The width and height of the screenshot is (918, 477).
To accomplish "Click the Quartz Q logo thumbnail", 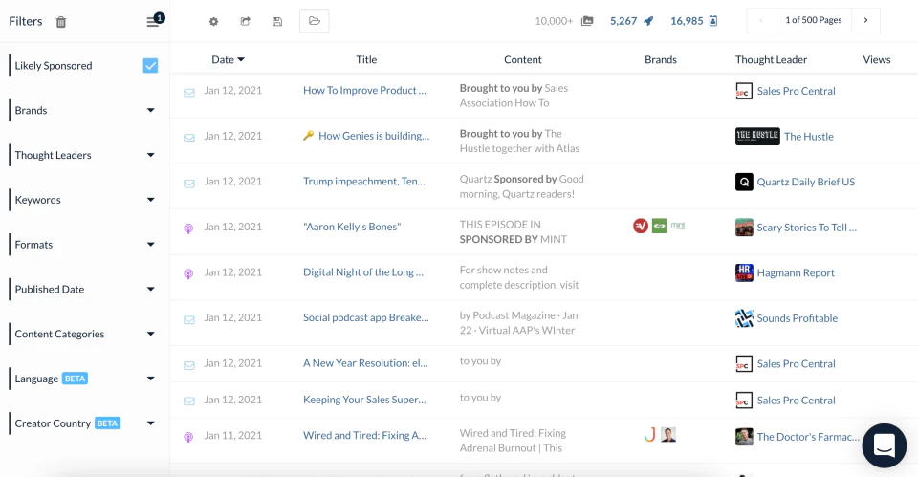I will tap(744, 182).
